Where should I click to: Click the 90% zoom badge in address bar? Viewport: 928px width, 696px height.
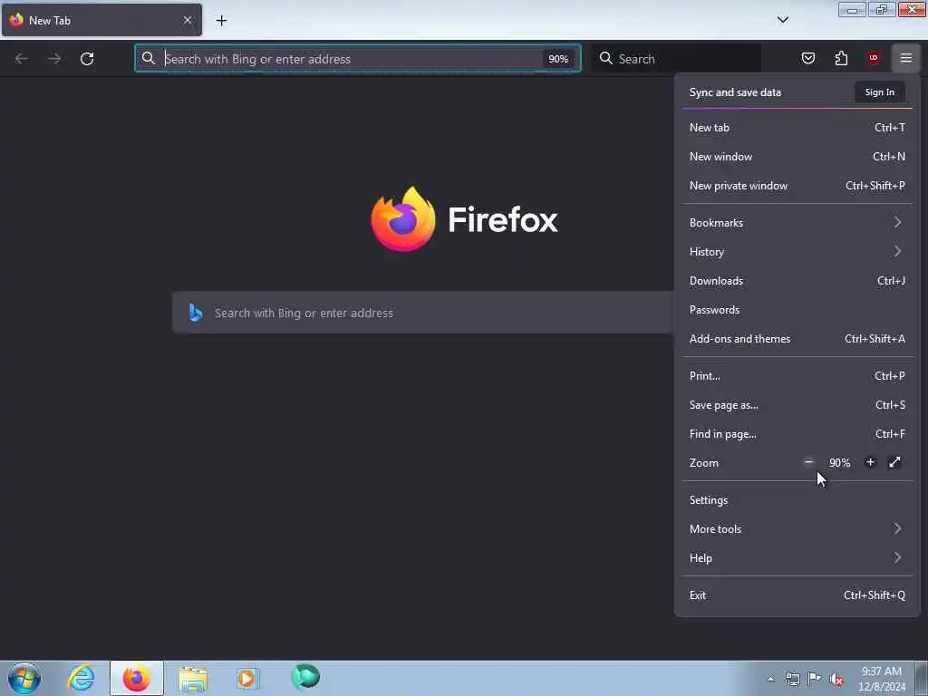pos(557,59)
